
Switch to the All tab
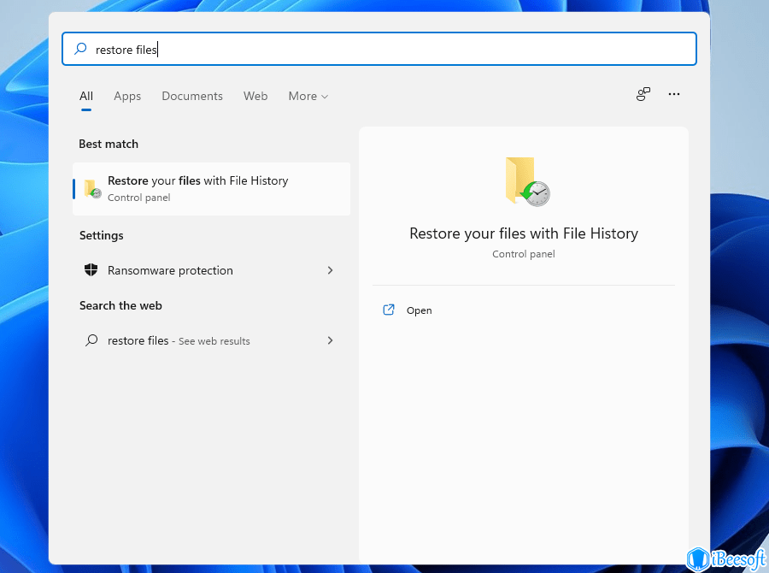click(x=86, y=97)
